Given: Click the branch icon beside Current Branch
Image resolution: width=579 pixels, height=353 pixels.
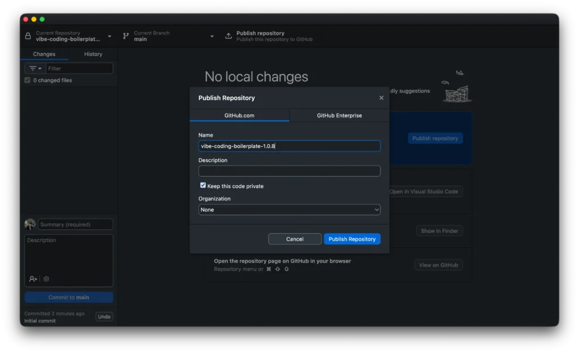Looking at the screenshot, I should coord(126,36).
